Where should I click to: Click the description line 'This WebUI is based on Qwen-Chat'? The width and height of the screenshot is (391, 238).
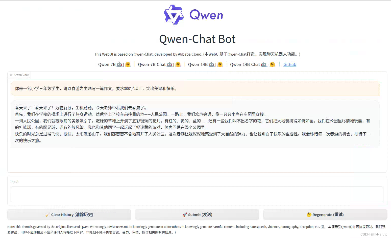197,54
